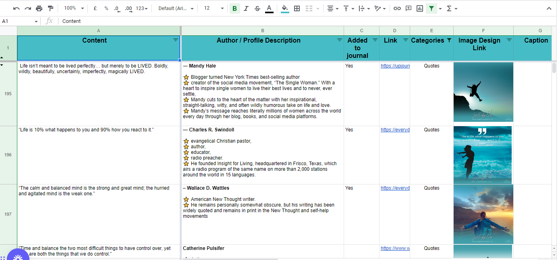
Task: Open the everyd link in row 196
Action: (395, 130)
